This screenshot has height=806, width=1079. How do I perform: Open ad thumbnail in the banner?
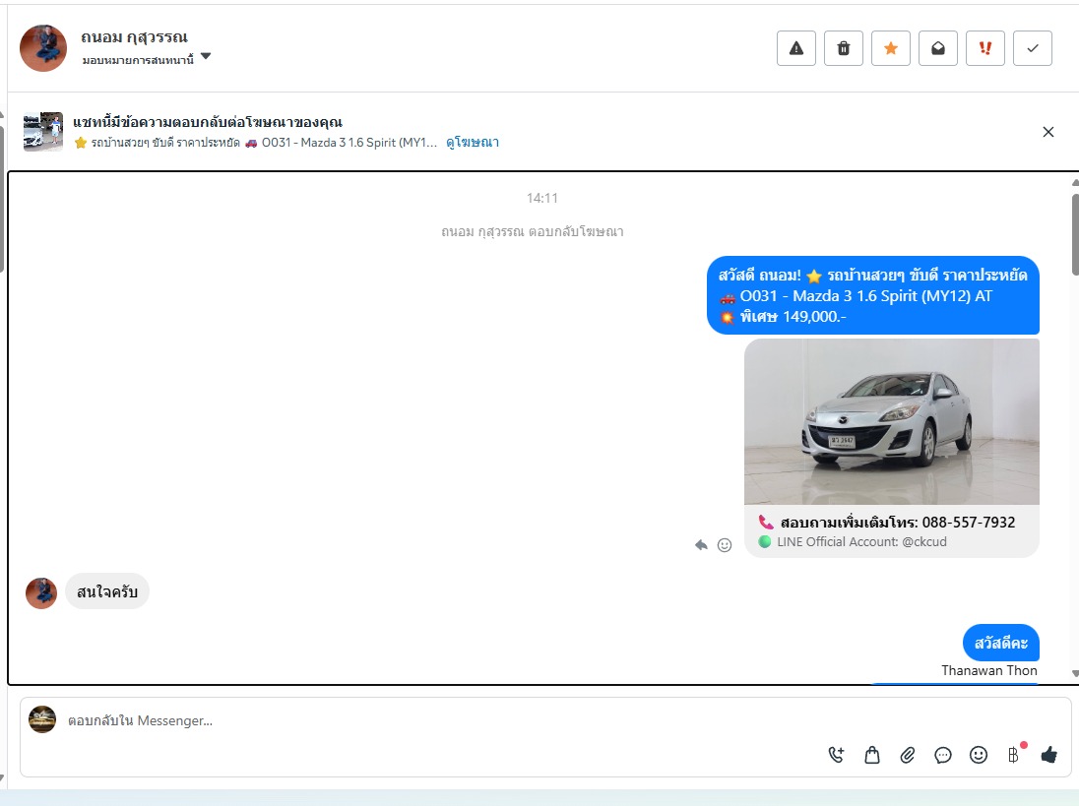(42, 131)
